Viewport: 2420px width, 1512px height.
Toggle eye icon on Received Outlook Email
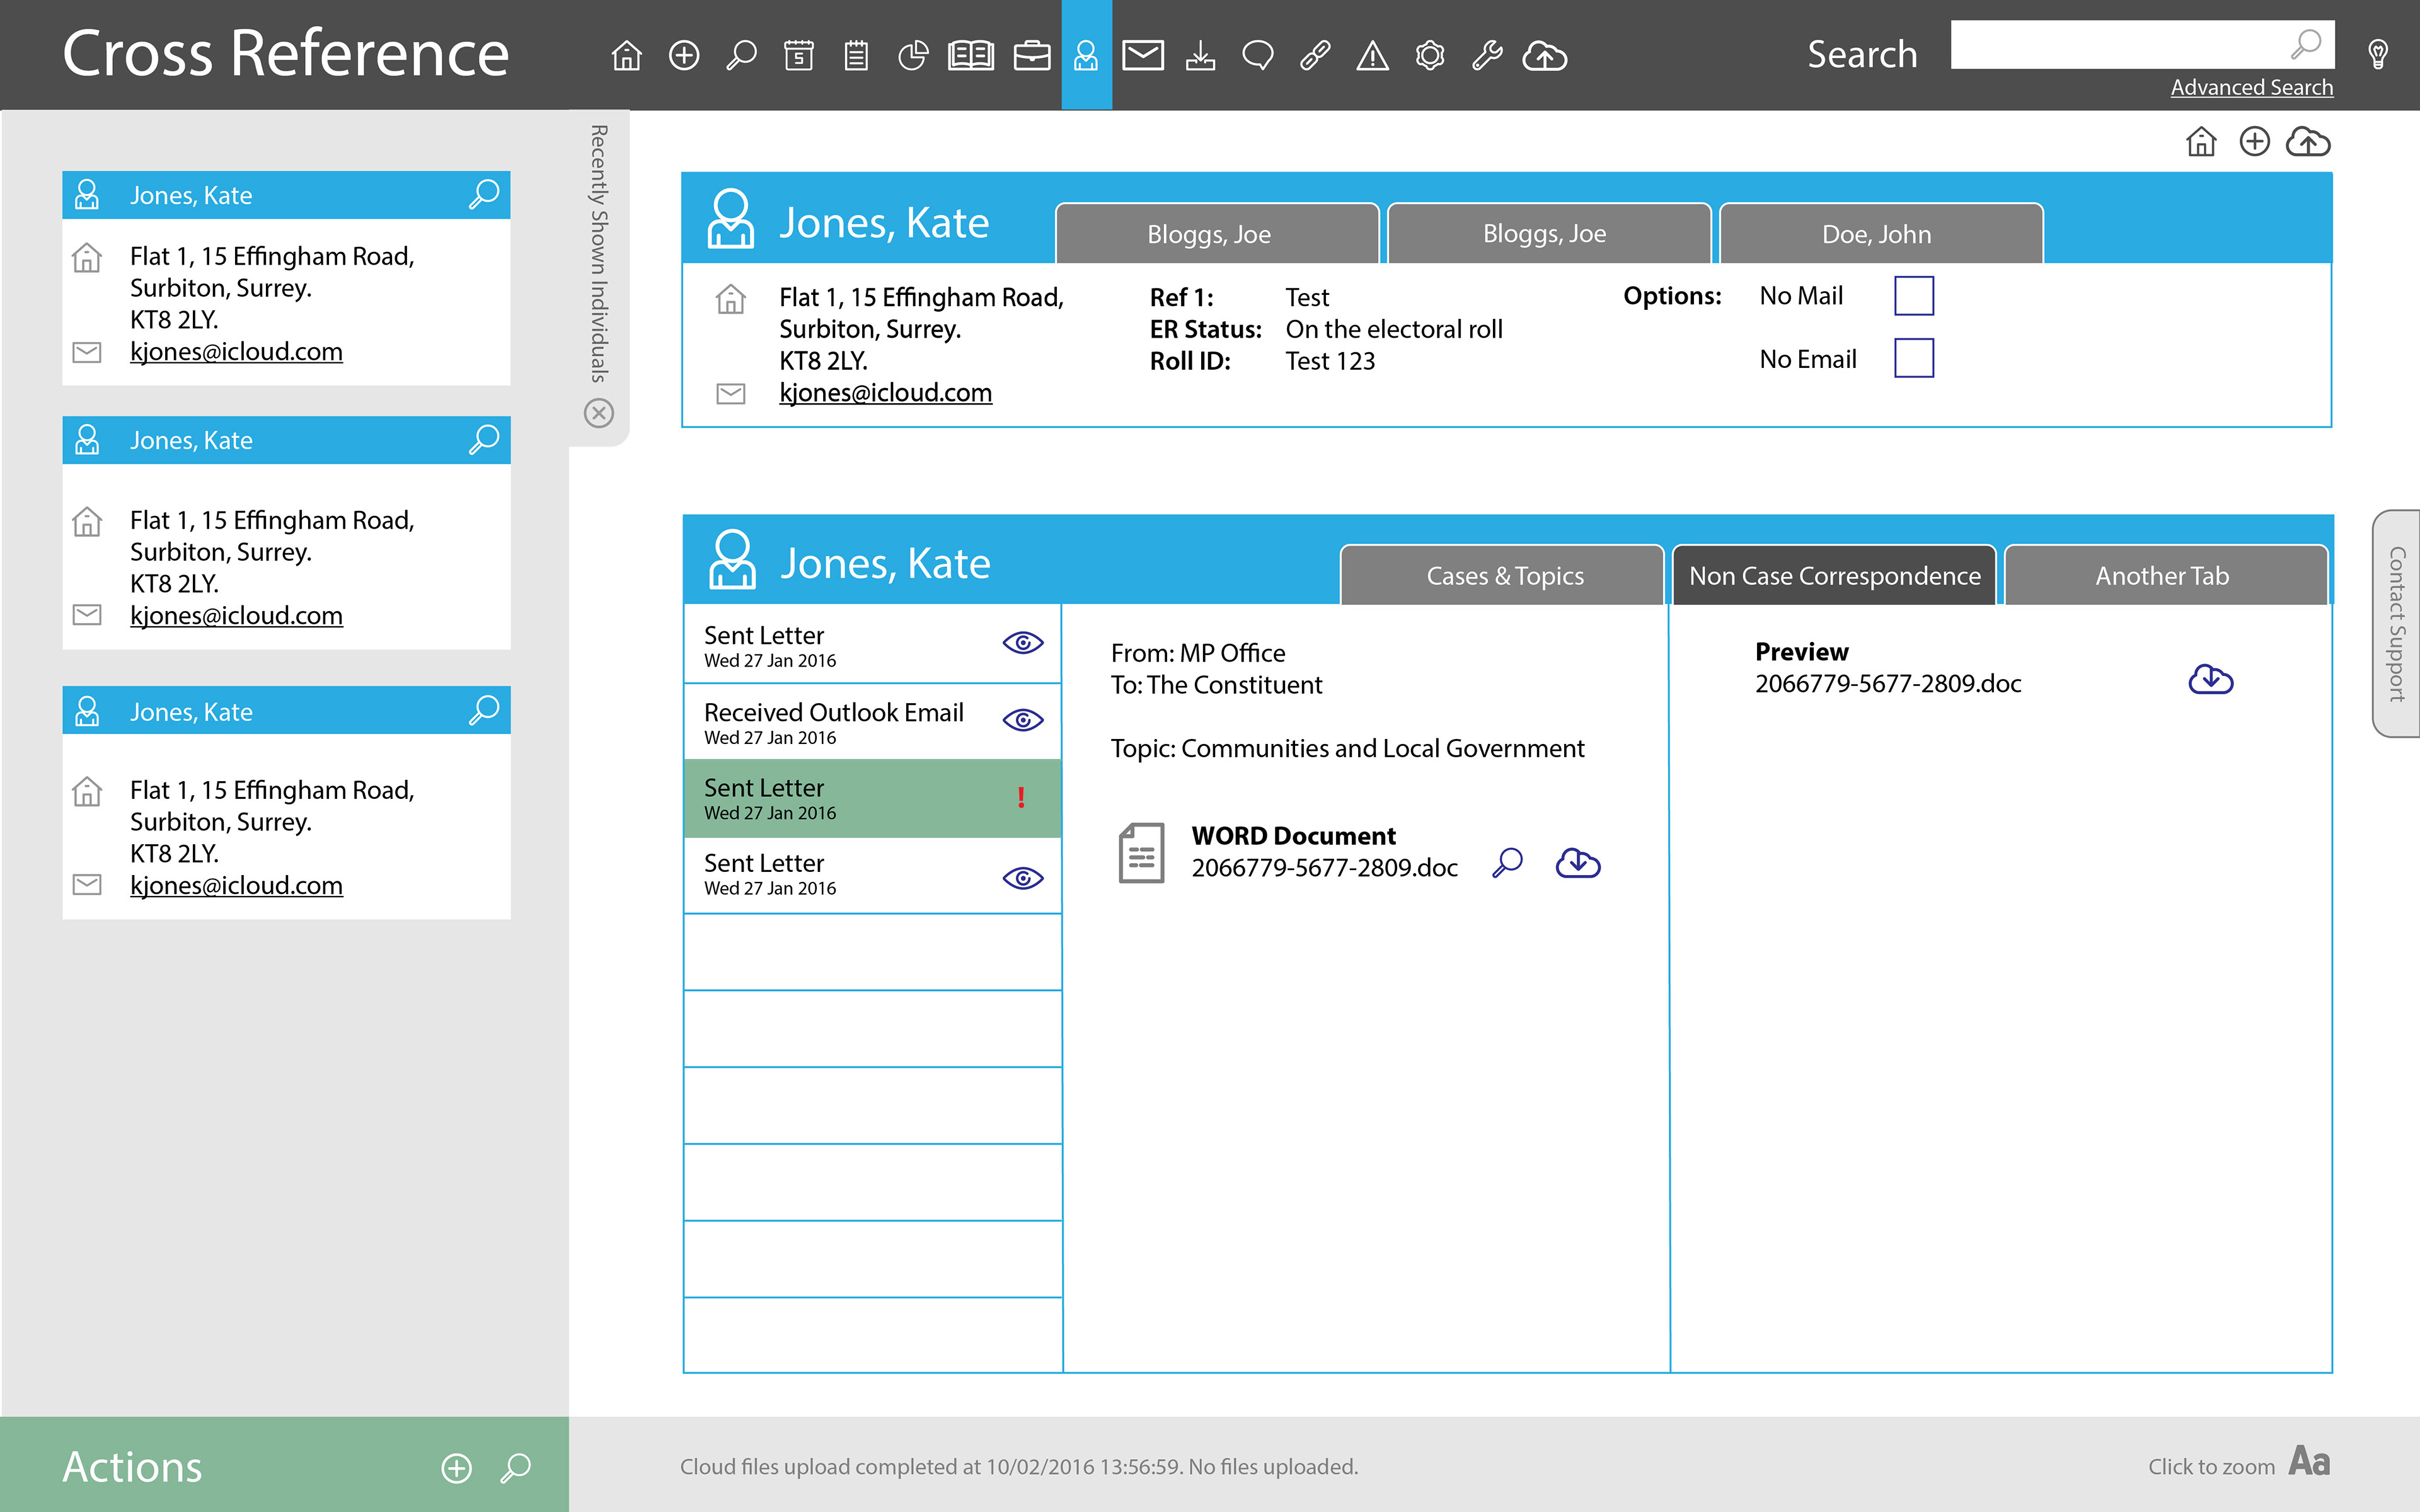pyautogui.click(x=1022, y=720)
